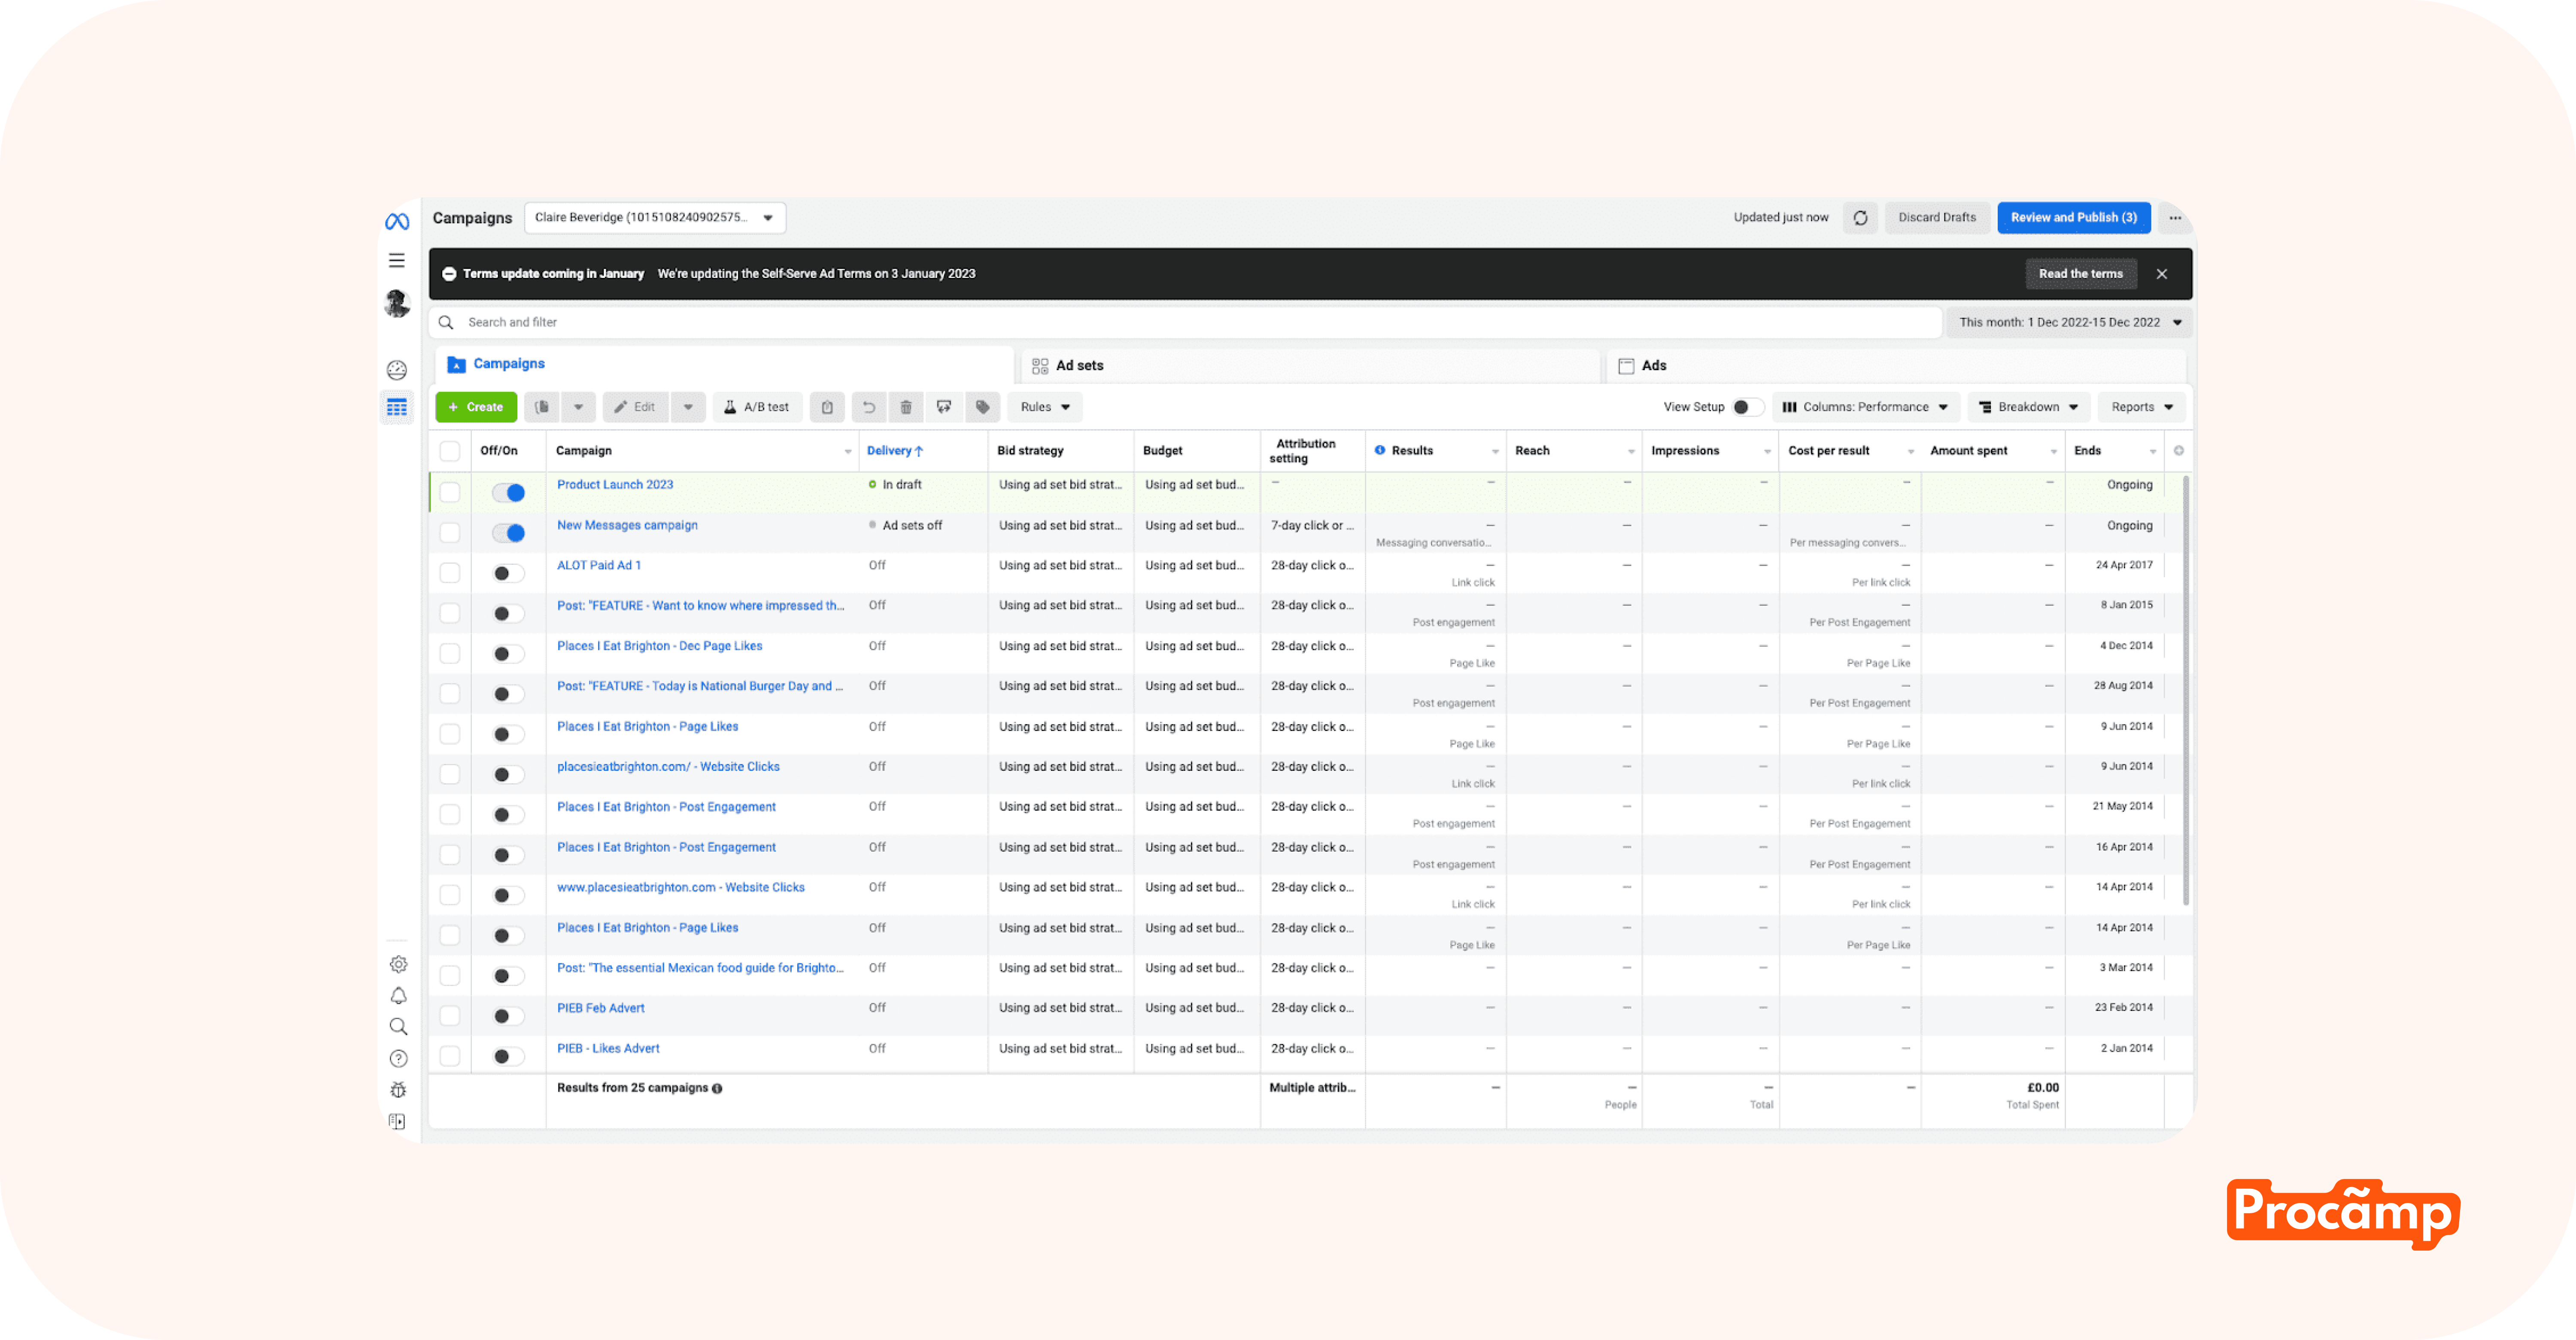
Task: Toggle off Product Launch 2023 campaign
Action: tap(508, 492)
